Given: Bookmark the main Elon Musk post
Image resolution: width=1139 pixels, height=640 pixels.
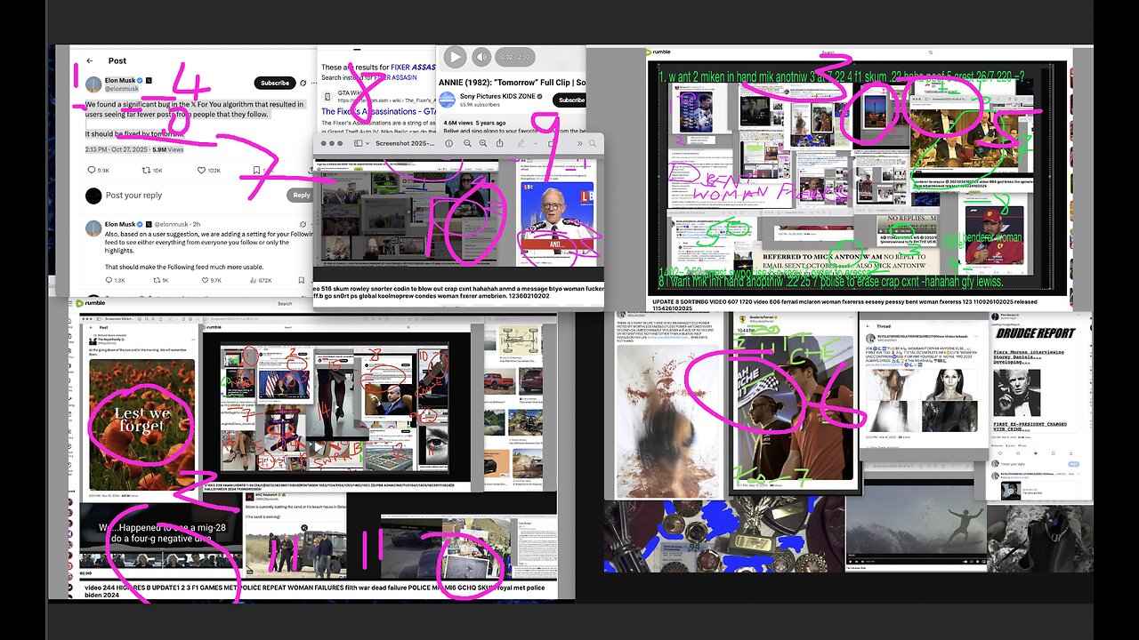Looking at the screenshot, I should pyautogui.click(x=256, y=170).
